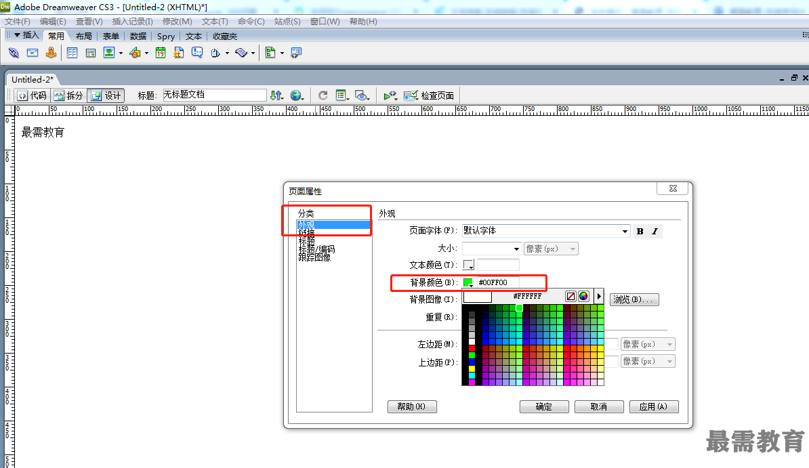Insert a Table
Image resolution: width=809 pixels, height=468 pixels.
(x=72, y=53)
